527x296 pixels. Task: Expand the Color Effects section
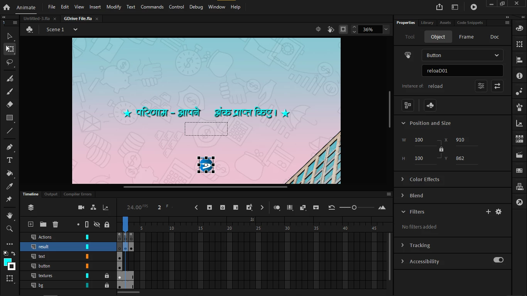(x=403, y=179)
